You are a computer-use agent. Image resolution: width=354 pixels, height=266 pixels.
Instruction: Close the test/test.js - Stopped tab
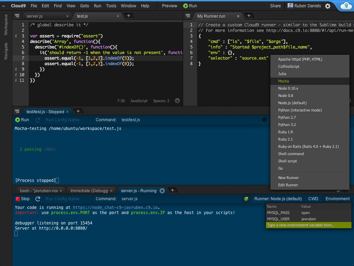[67, 112]
